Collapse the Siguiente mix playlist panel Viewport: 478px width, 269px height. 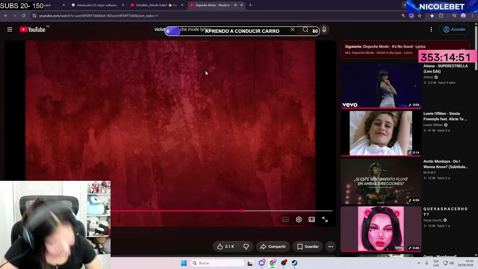pyautogui.click(x=463, y=49)
